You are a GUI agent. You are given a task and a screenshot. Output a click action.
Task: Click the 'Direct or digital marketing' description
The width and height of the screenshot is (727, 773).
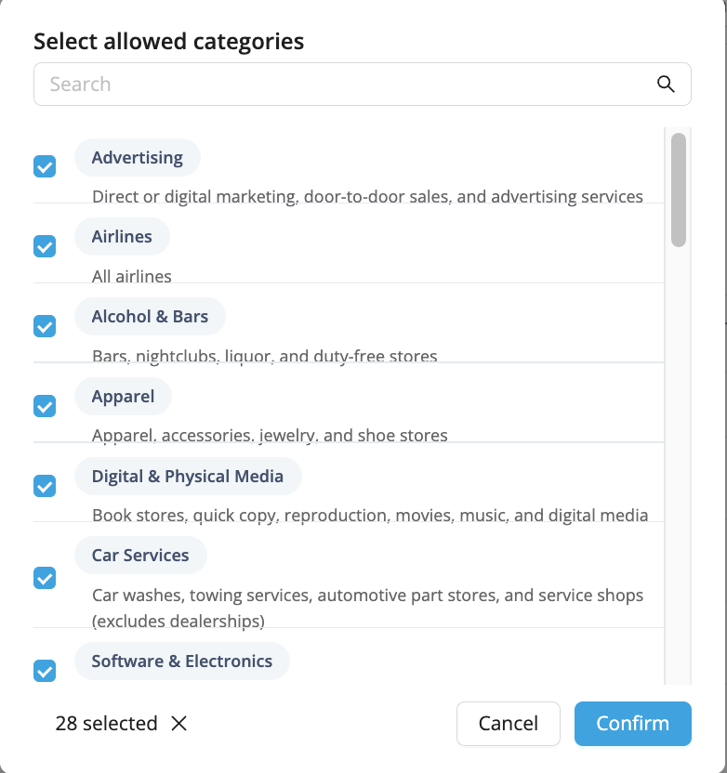tap(367, 196)
